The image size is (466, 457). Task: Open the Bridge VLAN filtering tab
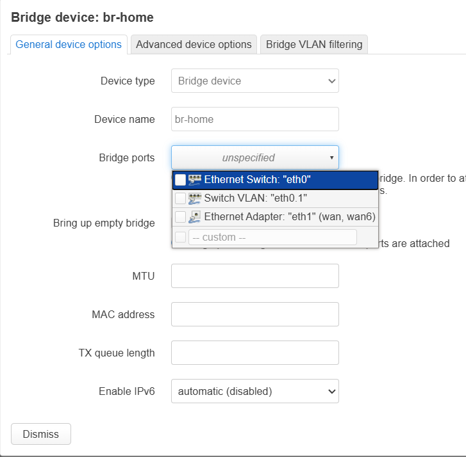(x=314, y=45)
